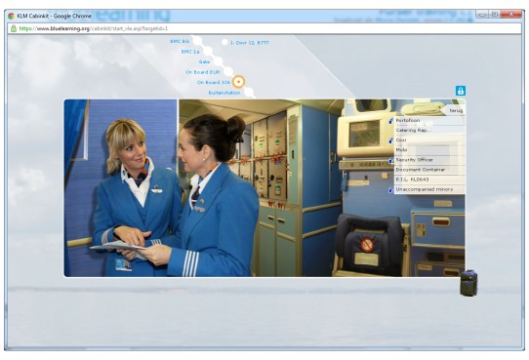Choose the Mobi menu entry

click(429, 149)
